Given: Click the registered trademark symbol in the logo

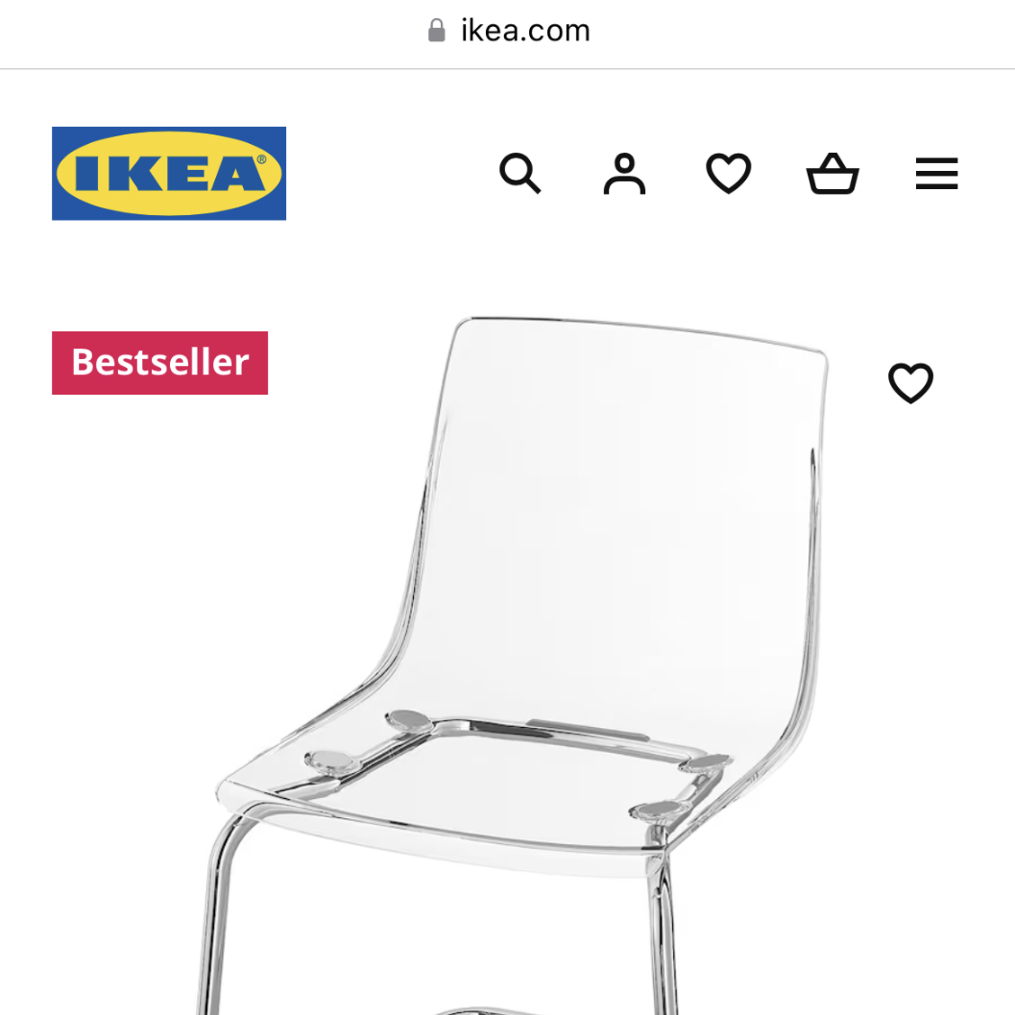Looking at the screenshot, I should point(262,159).
